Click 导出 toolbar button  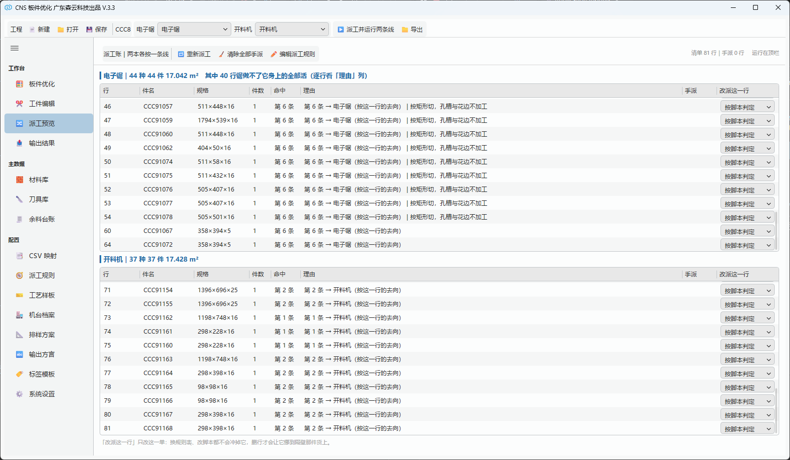pos(412,30)
